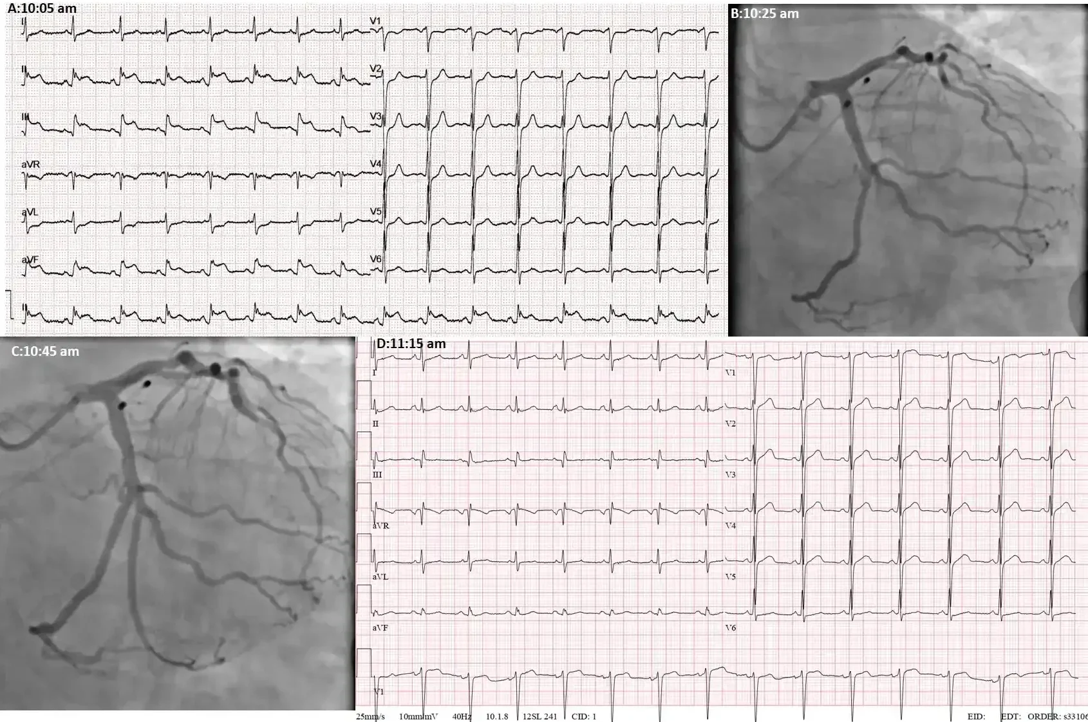Click the '10mm/mV' gain text
The width and height of the screenshot is (1088, 722).
418,717
